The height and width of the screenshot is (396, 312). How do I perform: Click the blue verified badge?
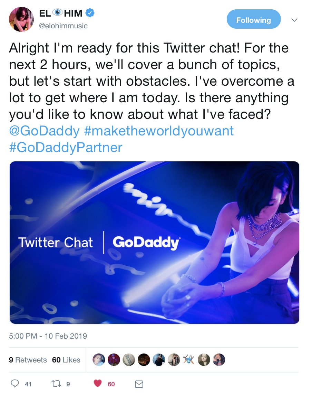90,13
